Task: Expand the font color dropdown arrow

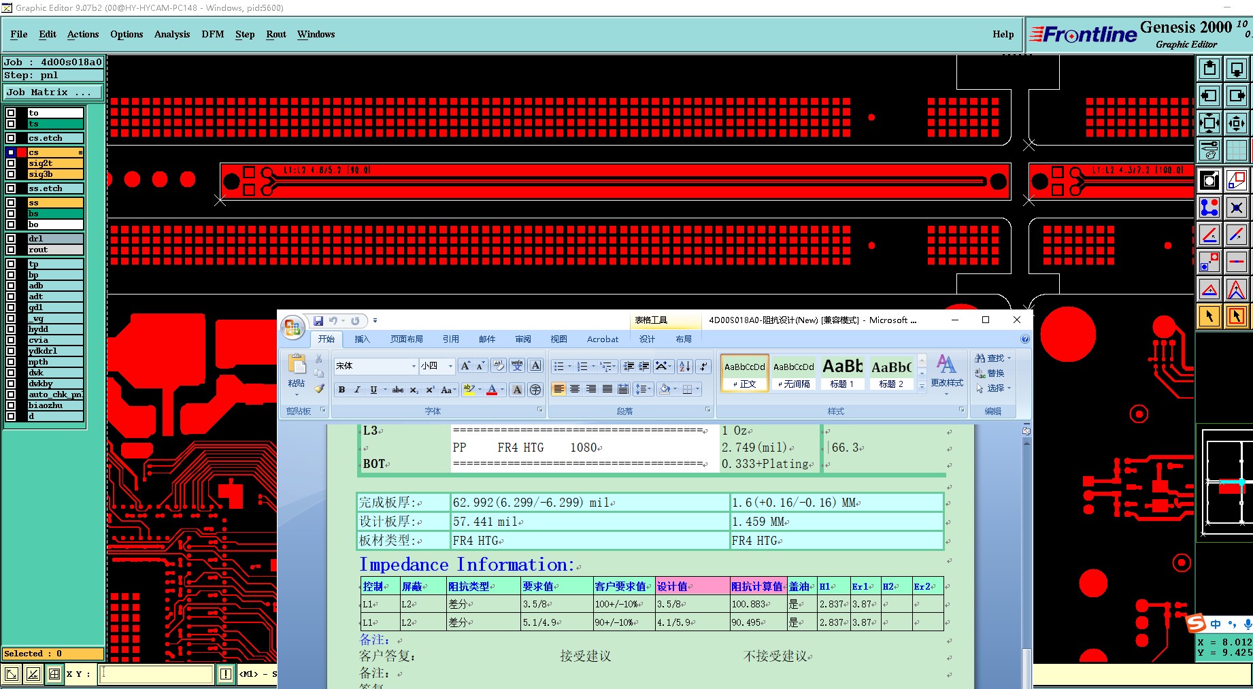Action: tap(502, 390)
